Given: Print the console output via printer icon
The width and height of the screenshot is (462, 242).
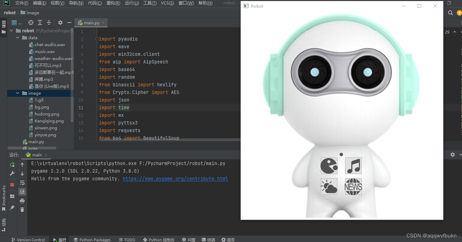Looking at the screenshot, I should click(x=22, y=201).
